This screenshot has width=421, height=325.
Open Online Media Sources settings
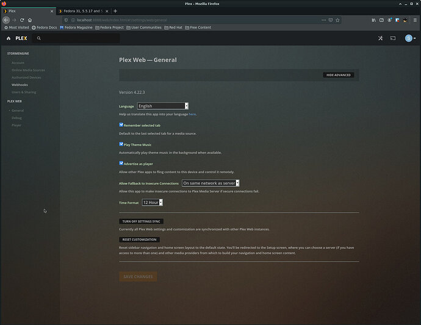28,70
